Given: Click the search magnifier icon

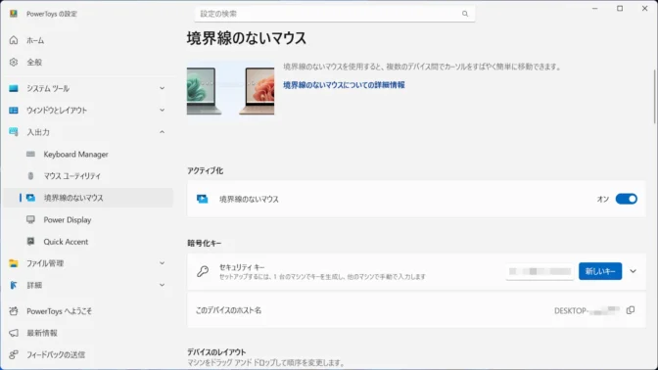Looking at the screenshot, I should (465, 14).
